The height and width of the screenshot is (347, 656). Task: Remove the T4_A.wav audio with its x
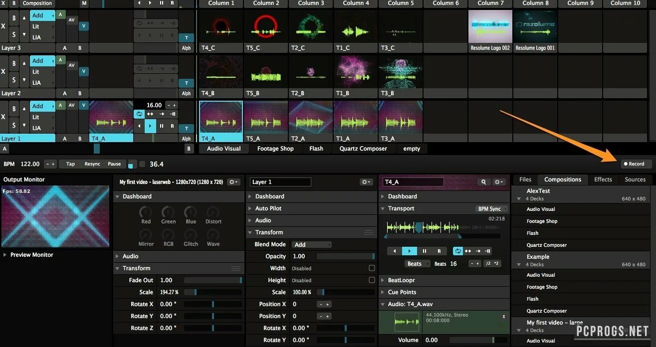tap(504, 317)
